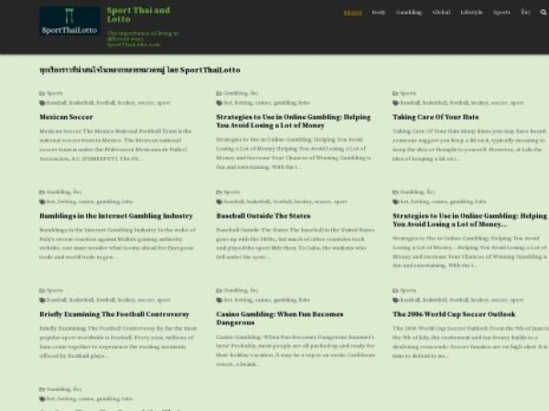Click folder icon above Taking Care Of Your Hats

pyautogui.click(x=395, y=93)
